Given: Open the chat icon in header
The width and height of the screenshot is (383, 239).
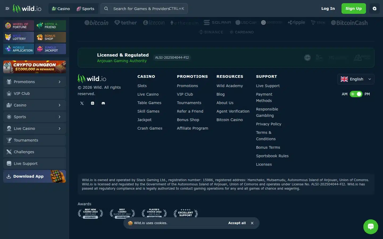Looking at the screenshot, I should click(x=374, y=8).
